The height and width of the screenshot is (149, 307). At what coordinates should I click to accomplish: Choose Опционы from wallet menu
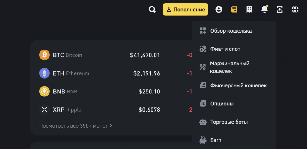(222, 104)
